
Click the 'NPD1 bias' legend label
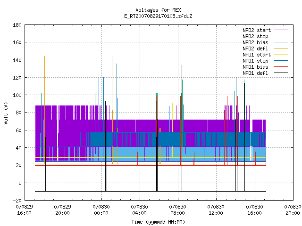click(255, 67)
